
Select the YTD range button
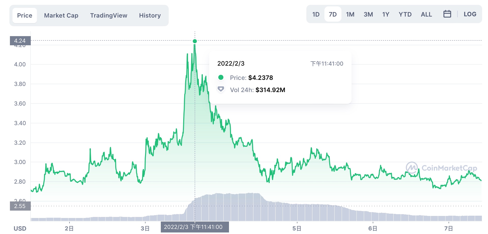[405, 14]
